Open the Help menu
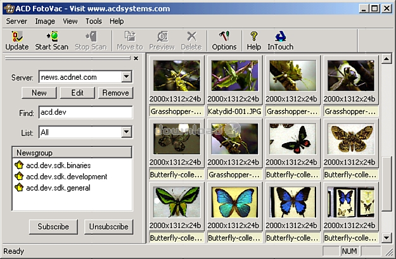This screenshot has height=259, width=396. click(117, 21)
